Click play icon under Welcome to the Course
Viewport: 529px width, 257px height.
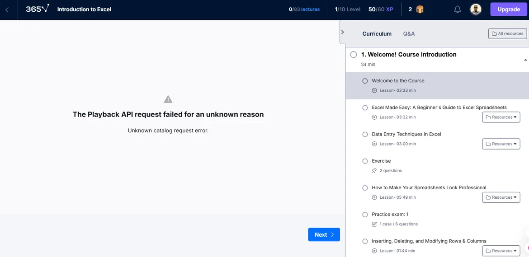click(374, 90)
